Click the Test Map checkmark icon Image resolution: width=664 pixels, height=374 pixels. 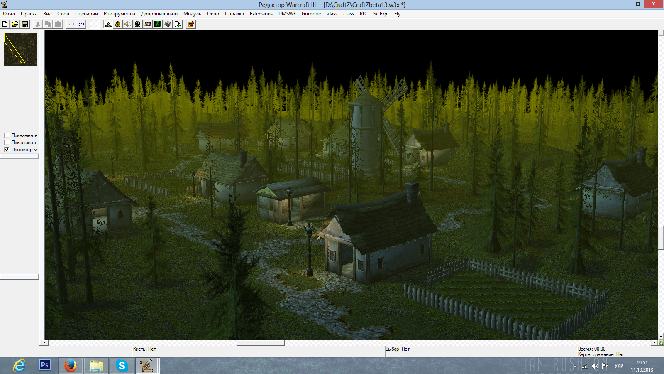pyautogui.click(x=191, y=24)
